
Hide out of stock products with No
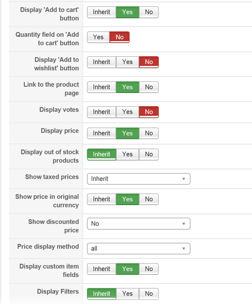(149, 154)
